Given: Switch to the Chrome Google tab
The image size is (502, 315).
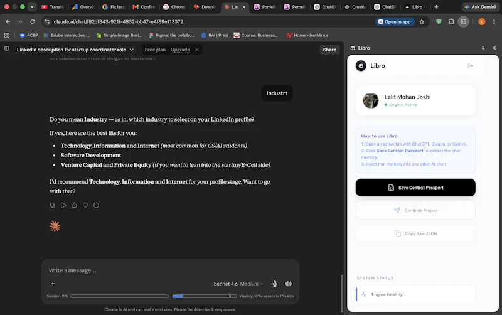Looking at the screenshot, I should tap(174, 7).
